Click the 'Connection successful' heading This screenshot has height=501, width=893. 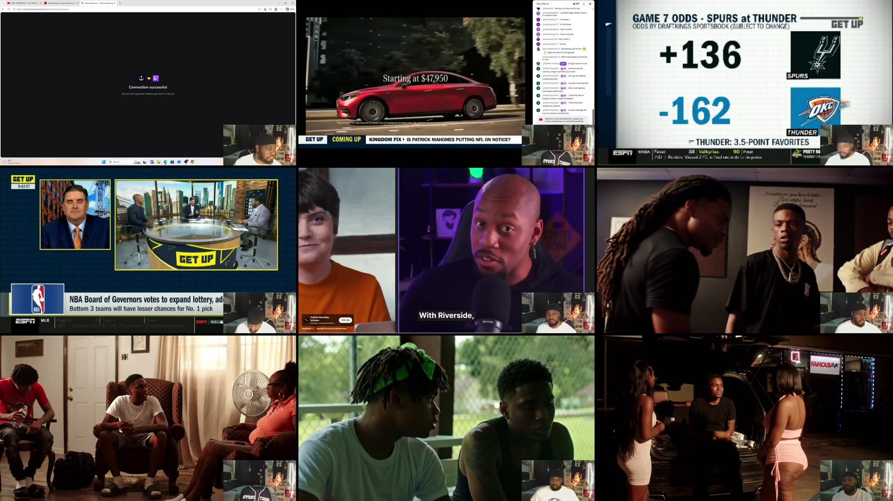coord(148,87)
